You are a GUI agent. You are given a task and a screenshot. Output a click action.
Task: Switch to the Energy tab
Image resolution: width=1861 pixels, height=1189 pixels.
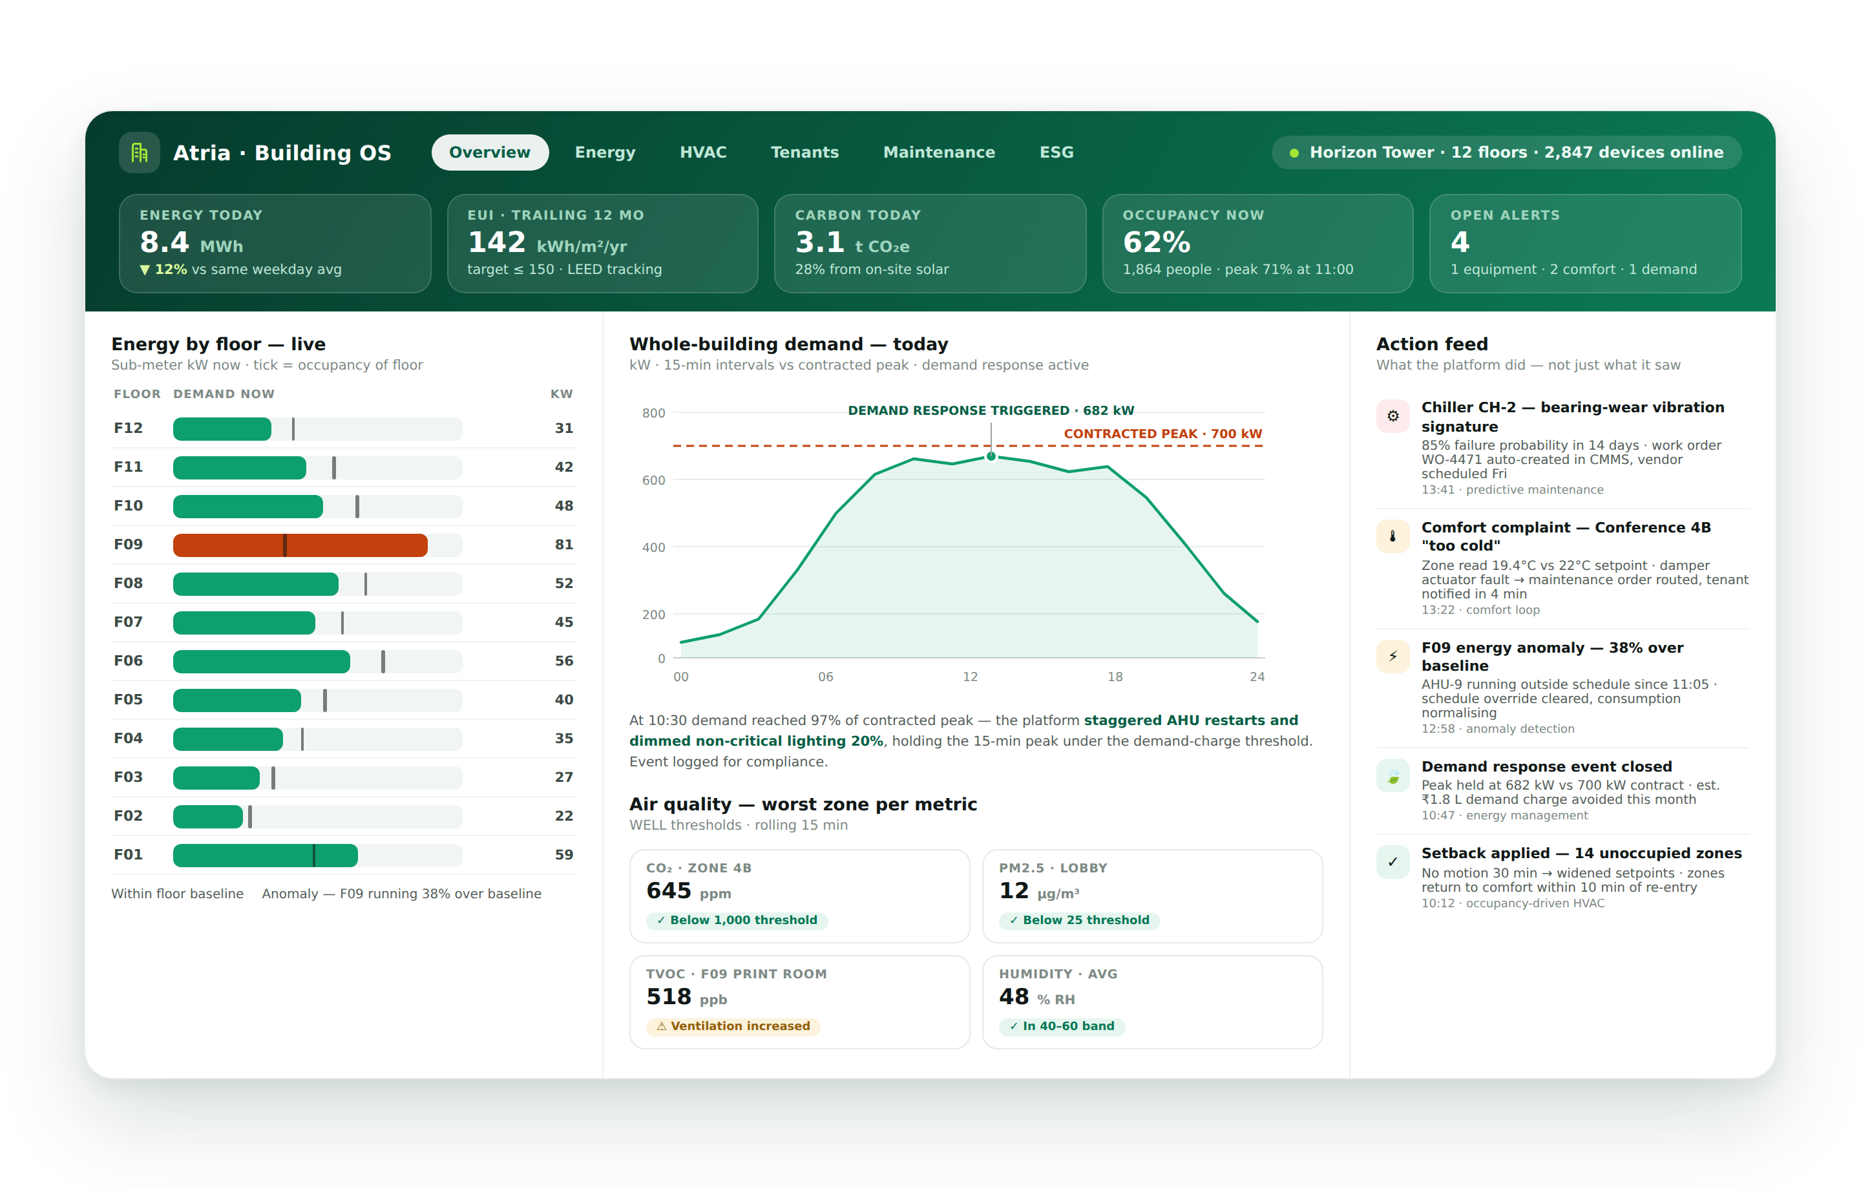(x=605, y=153)
